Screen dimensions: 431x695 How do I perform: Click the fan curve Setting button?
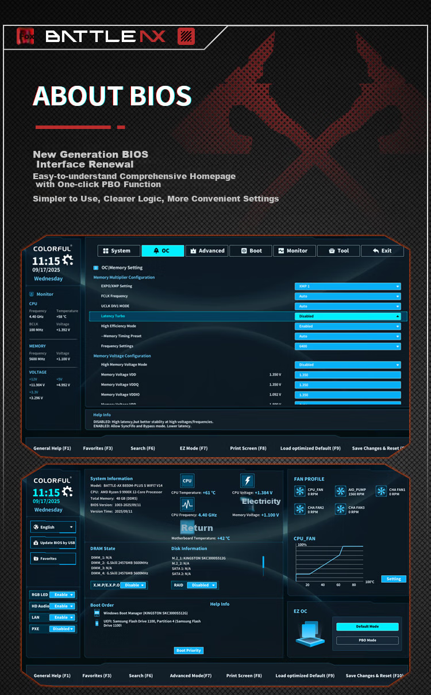[x=394, y=579]
